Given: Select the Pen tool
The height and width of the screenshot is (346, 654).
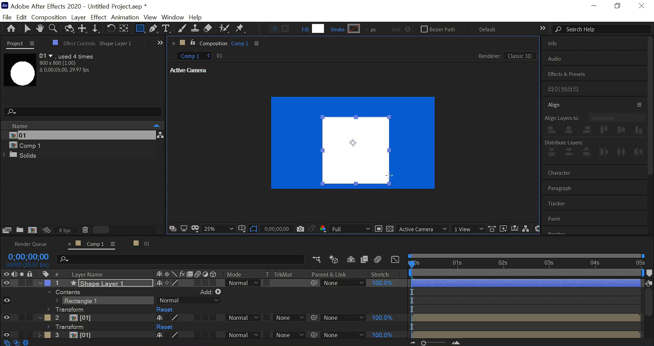Looking at the screenshot, I should tap(153, 29).
